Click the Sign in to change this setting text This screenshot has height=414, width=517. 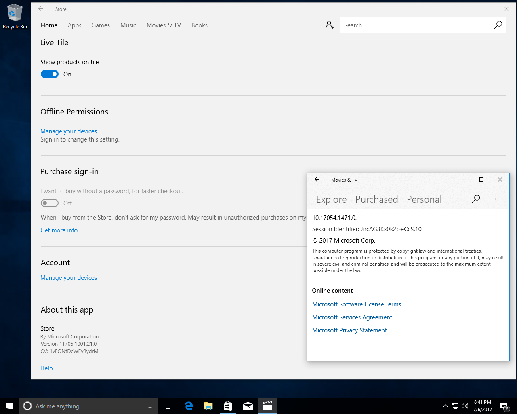pyautogui.click(x=80, y=139)
